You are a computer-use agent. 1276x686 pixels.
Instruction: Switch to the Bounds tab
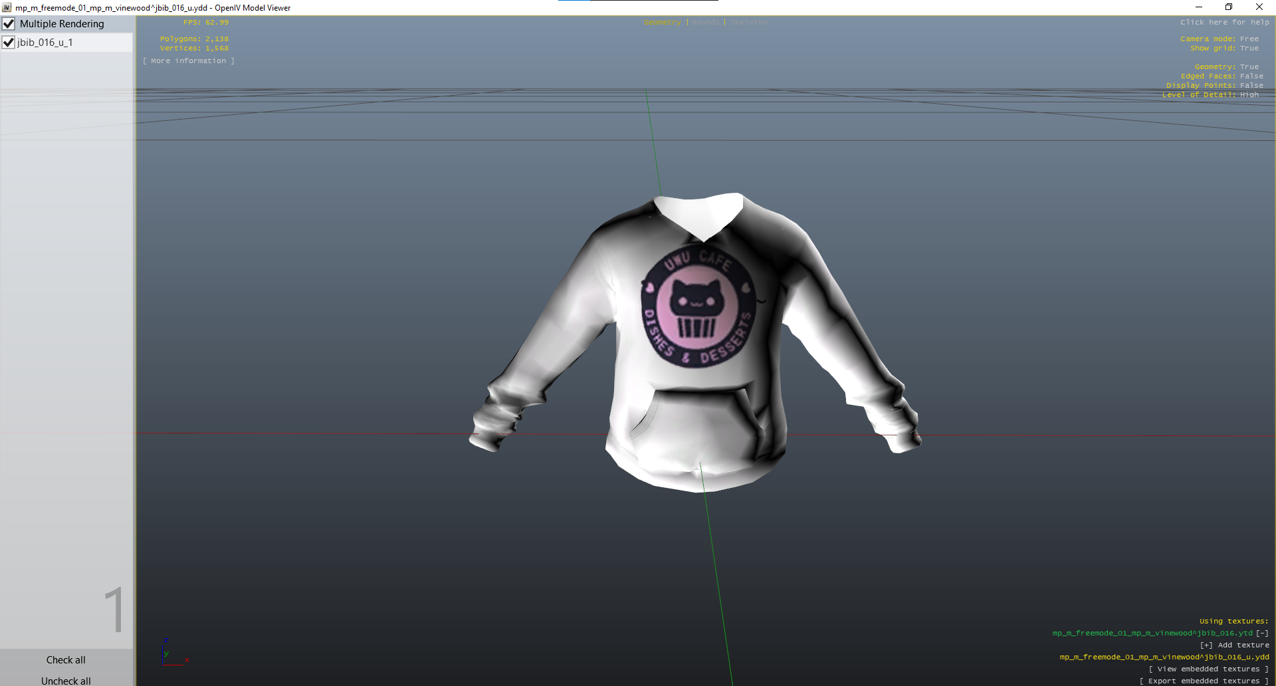(705, 22)
